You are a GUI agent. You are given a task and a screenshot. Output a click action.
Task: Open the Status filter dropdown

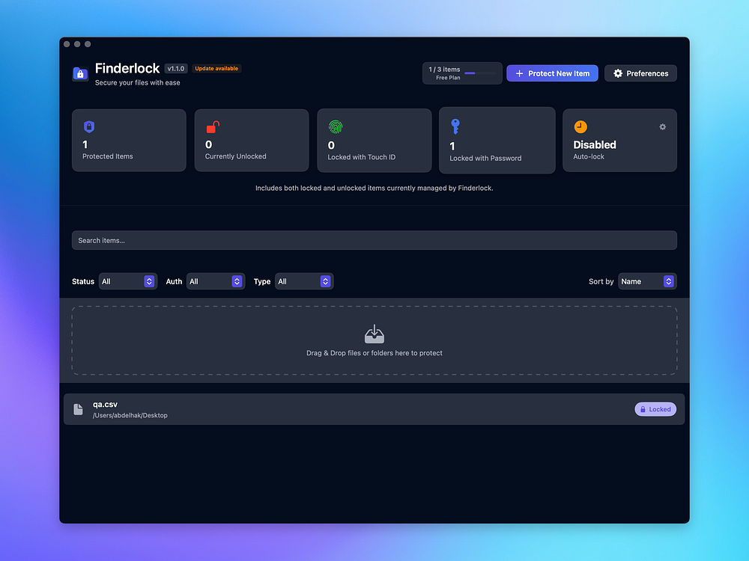[x=127, y=281]
